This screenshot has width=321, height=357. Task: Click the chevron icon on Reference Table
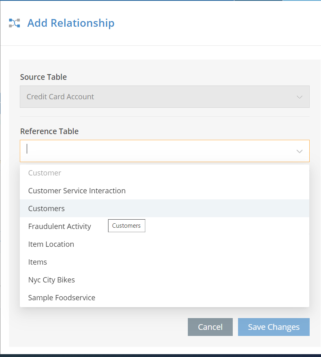tap(300, 151)
